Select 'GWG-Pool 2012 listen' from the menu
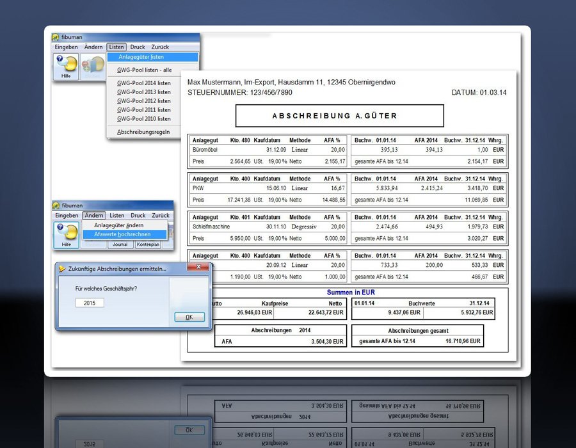This screenshot has width=576, height=448. (x=144, y=101)
